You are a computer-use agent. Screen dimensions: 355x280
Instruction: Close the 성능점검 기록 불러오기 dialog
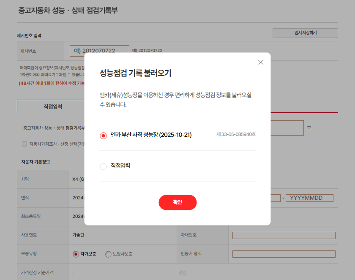click(x=260, y=62)
